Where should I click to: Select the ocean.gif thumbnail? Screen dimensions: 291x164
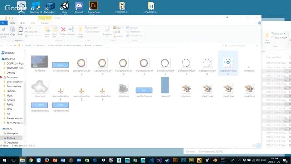point(165,87)
